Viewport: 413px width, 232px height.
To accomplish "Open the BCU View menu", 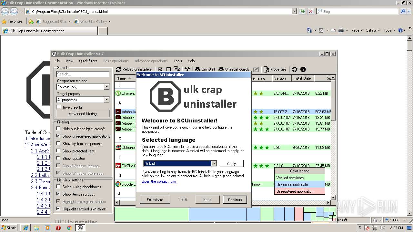I will point(69,61).
